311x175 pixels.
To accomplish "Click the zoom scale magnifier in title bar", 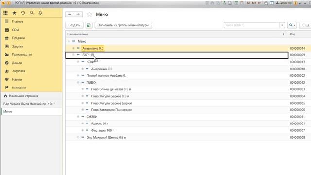I will click(x=266, y=3).
